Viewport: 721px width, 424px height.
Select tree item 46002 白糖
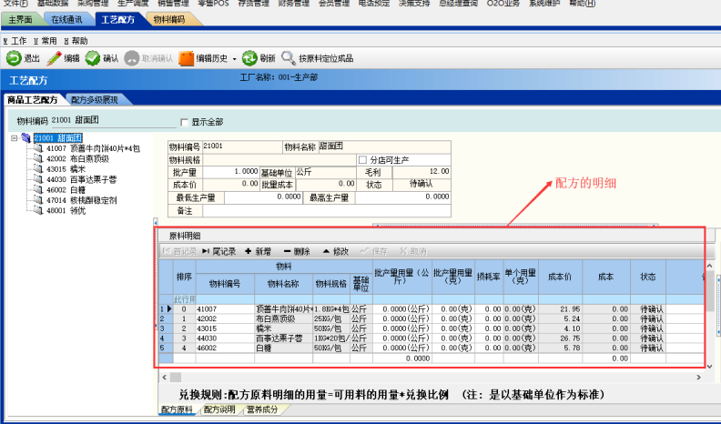coord(66,190)
